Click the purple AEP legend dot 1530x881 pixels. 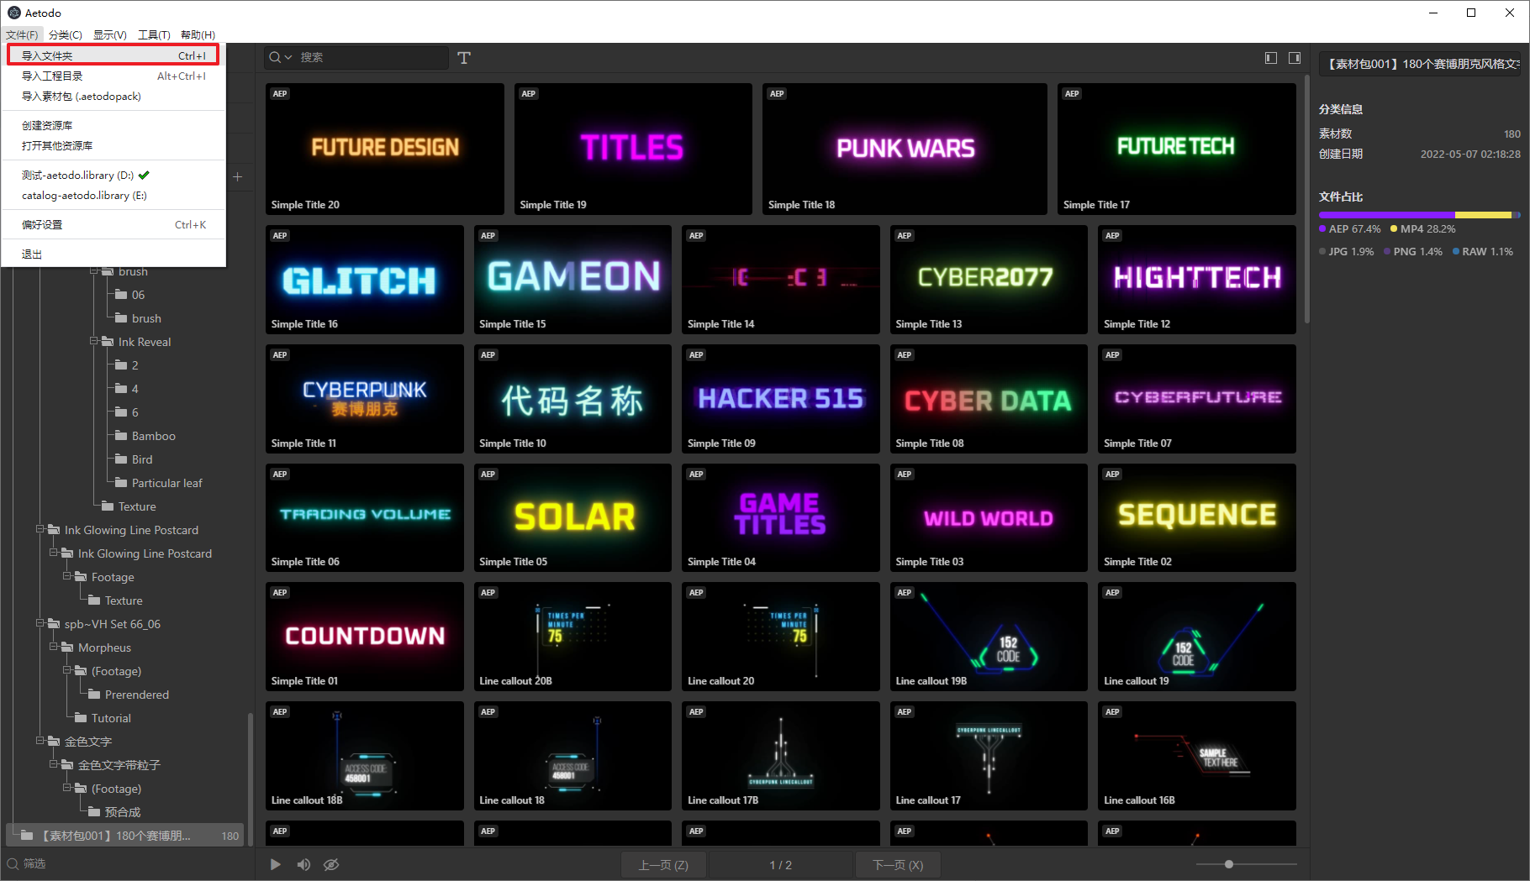(1322, 228)
